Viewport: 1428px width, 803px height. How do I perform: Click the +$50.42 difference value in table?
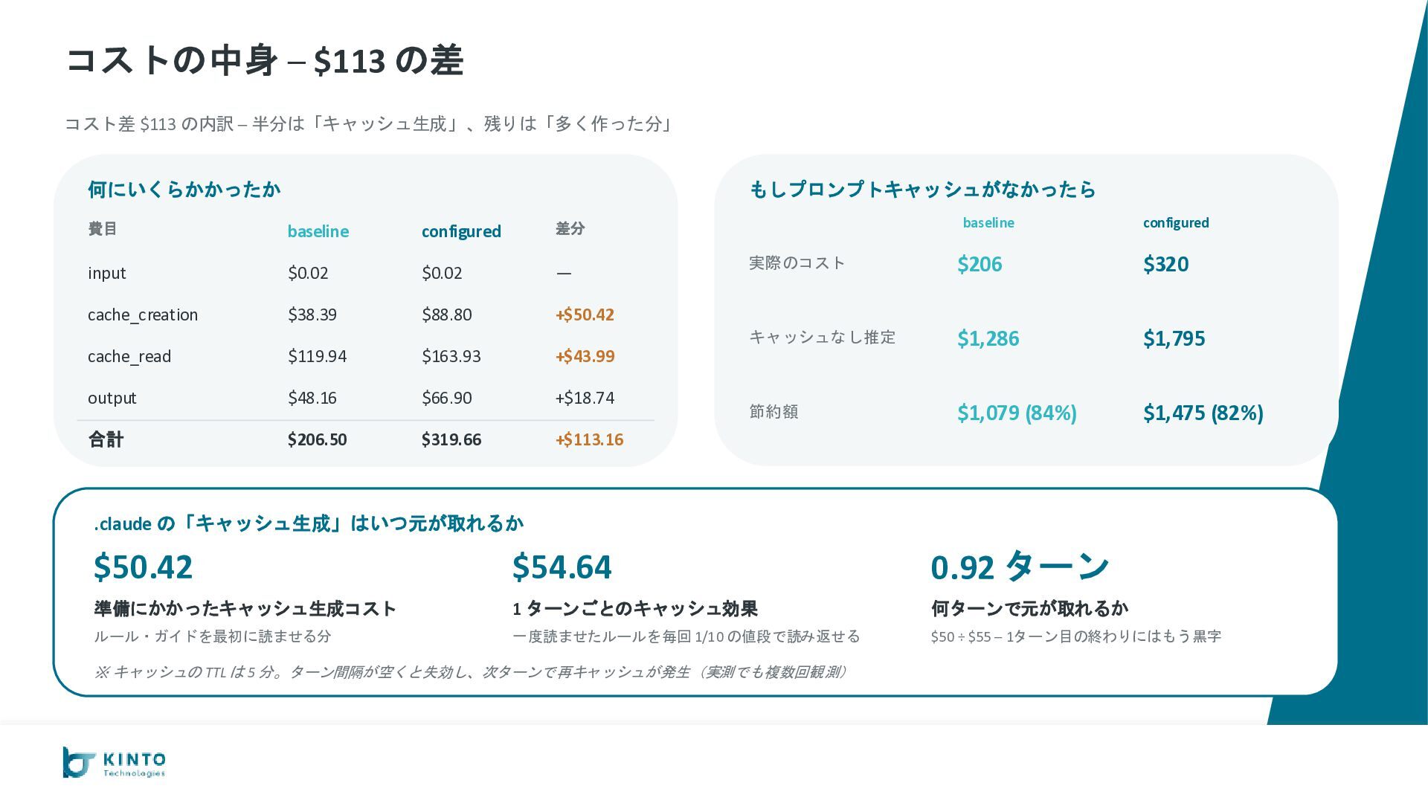click(585, 315)
